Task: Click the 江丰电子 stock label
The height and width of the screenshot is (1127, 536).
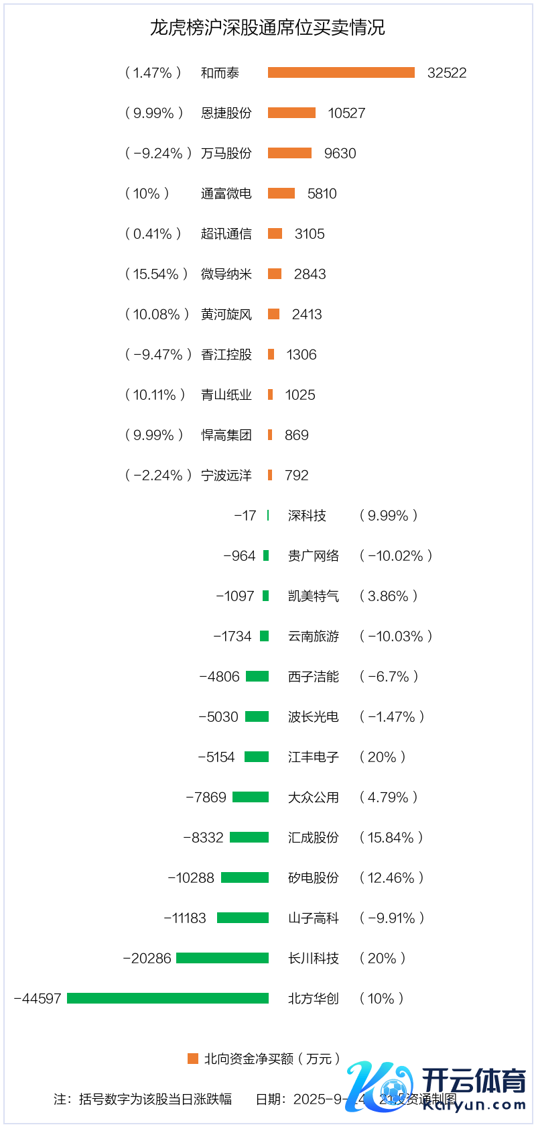Action: coord(314,757)
